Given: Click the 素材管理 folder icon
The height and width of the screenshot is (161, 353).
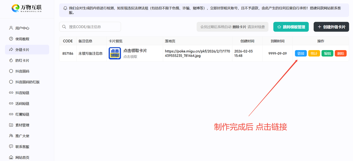Looking at the screenshot, I should 11,125.
